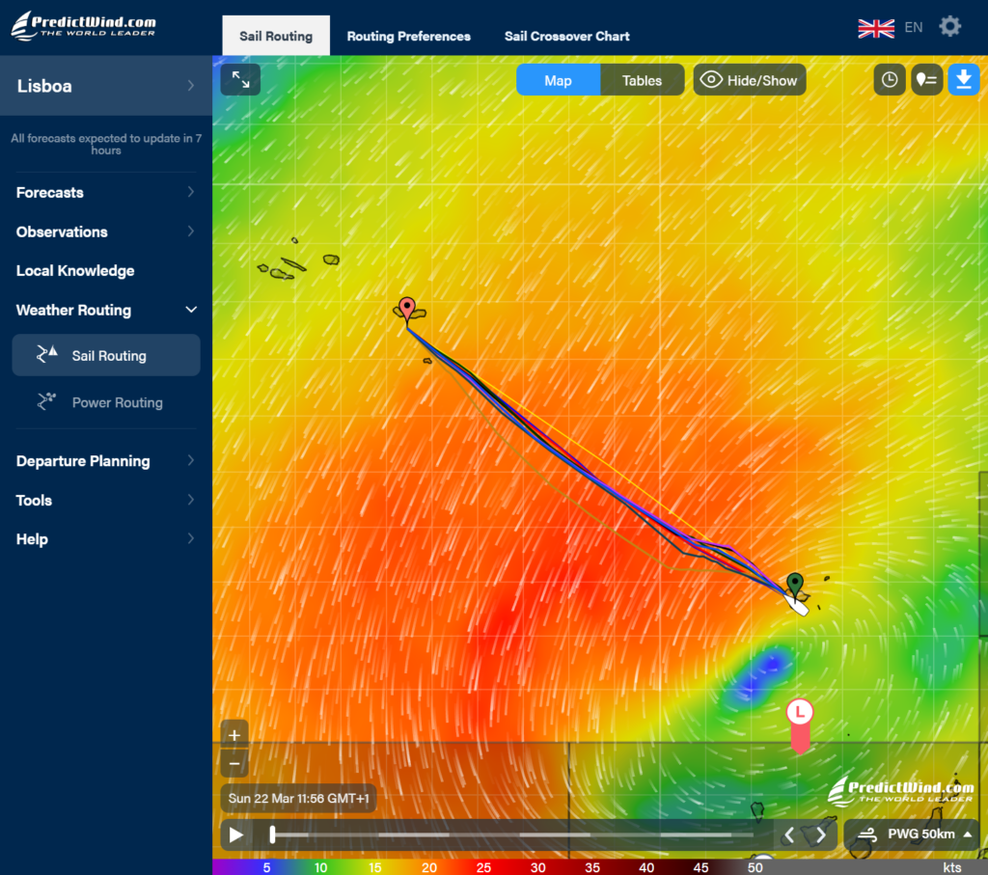Viewport: 988px width, 875px height.
Task: Open the clock time settings icon
Action: click(889, 80)
